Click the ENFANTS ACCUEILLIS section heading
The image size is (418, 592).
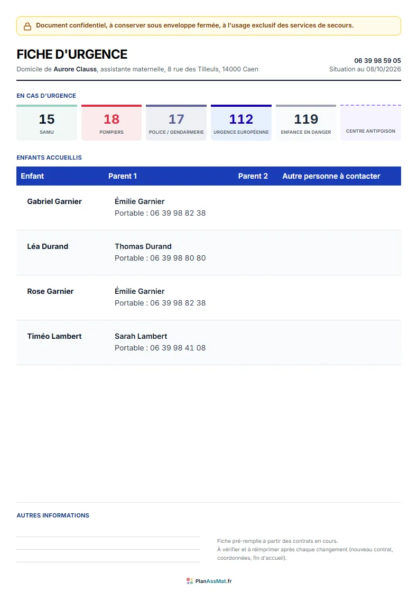point(49,158)
